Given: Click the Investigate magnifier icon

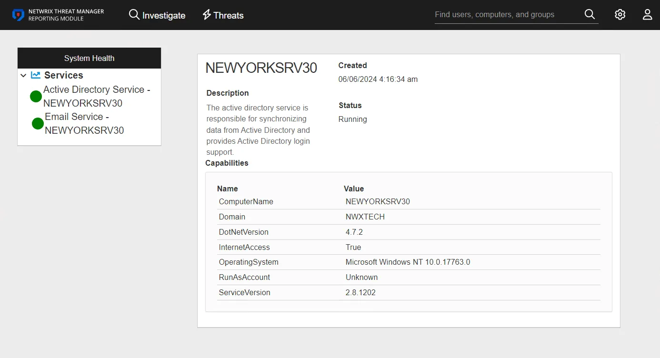Looking at the screenshot, I should click(134, 15).
